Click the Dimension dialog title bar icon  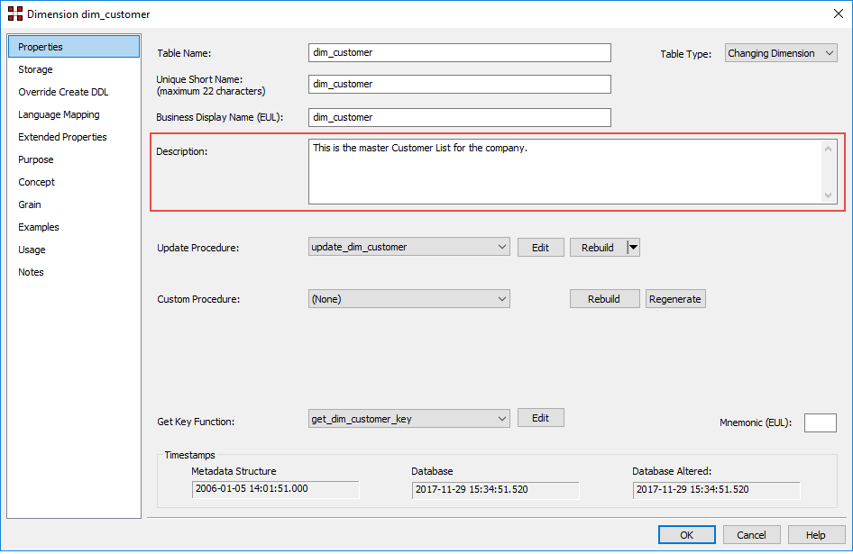click(15, 14)
